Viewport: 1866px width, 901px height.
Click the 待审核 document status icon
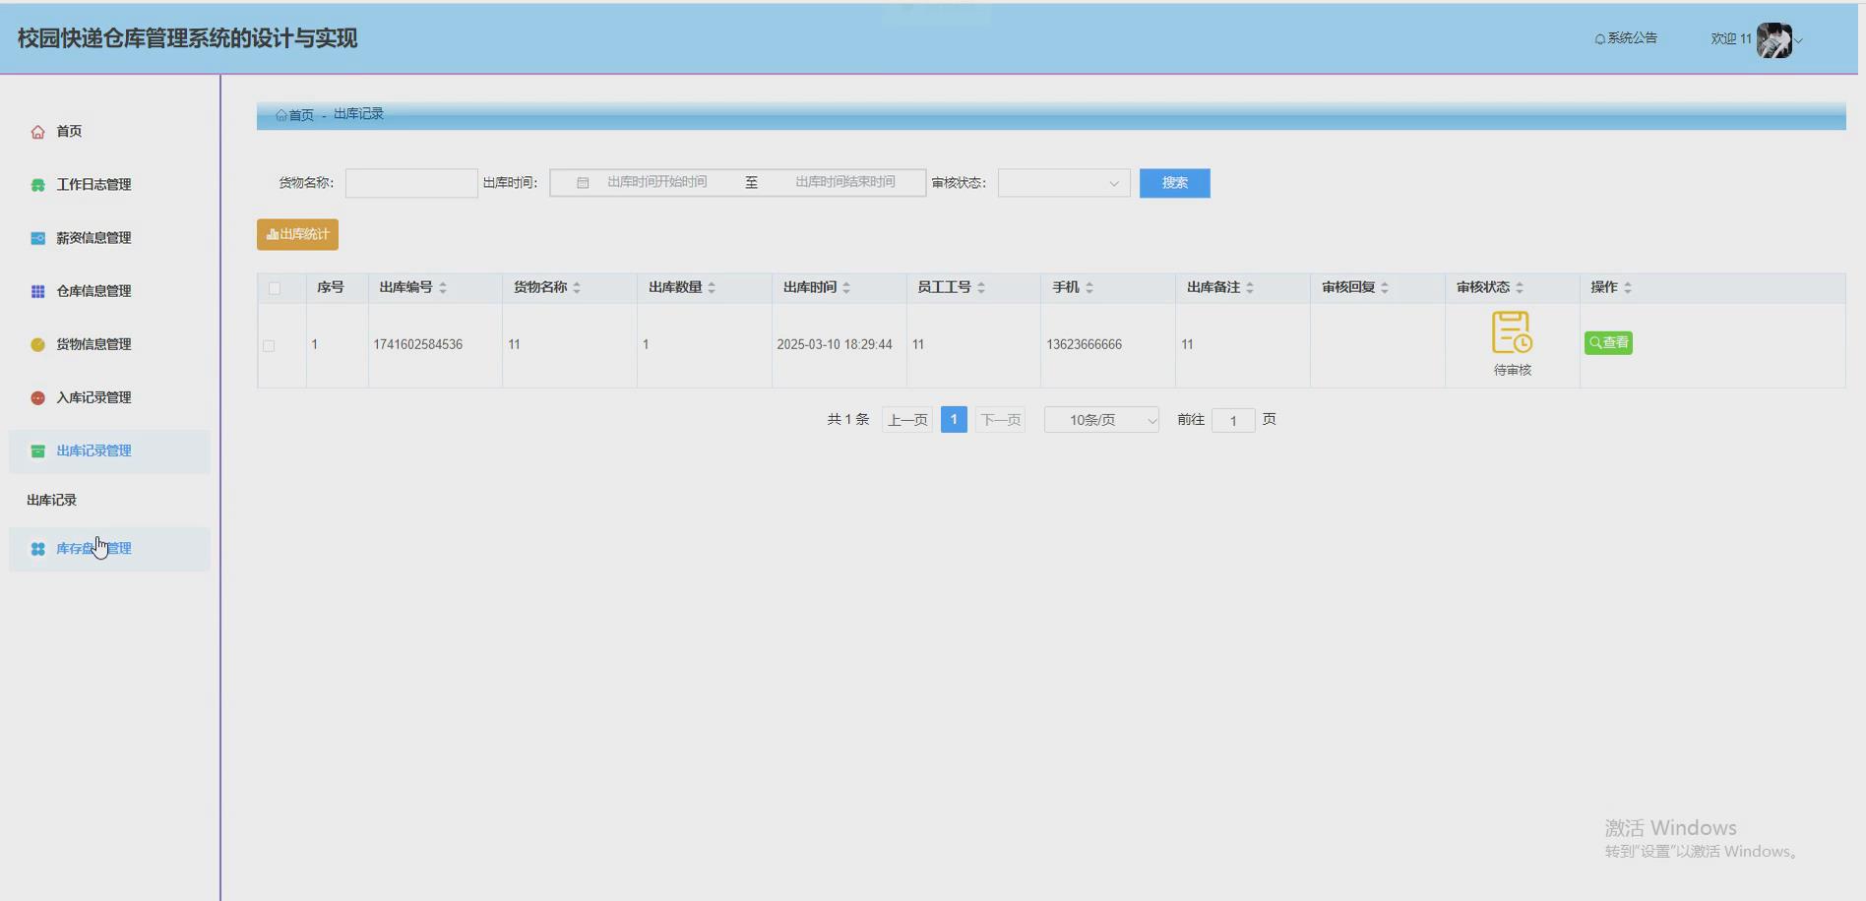(1511, 332)
